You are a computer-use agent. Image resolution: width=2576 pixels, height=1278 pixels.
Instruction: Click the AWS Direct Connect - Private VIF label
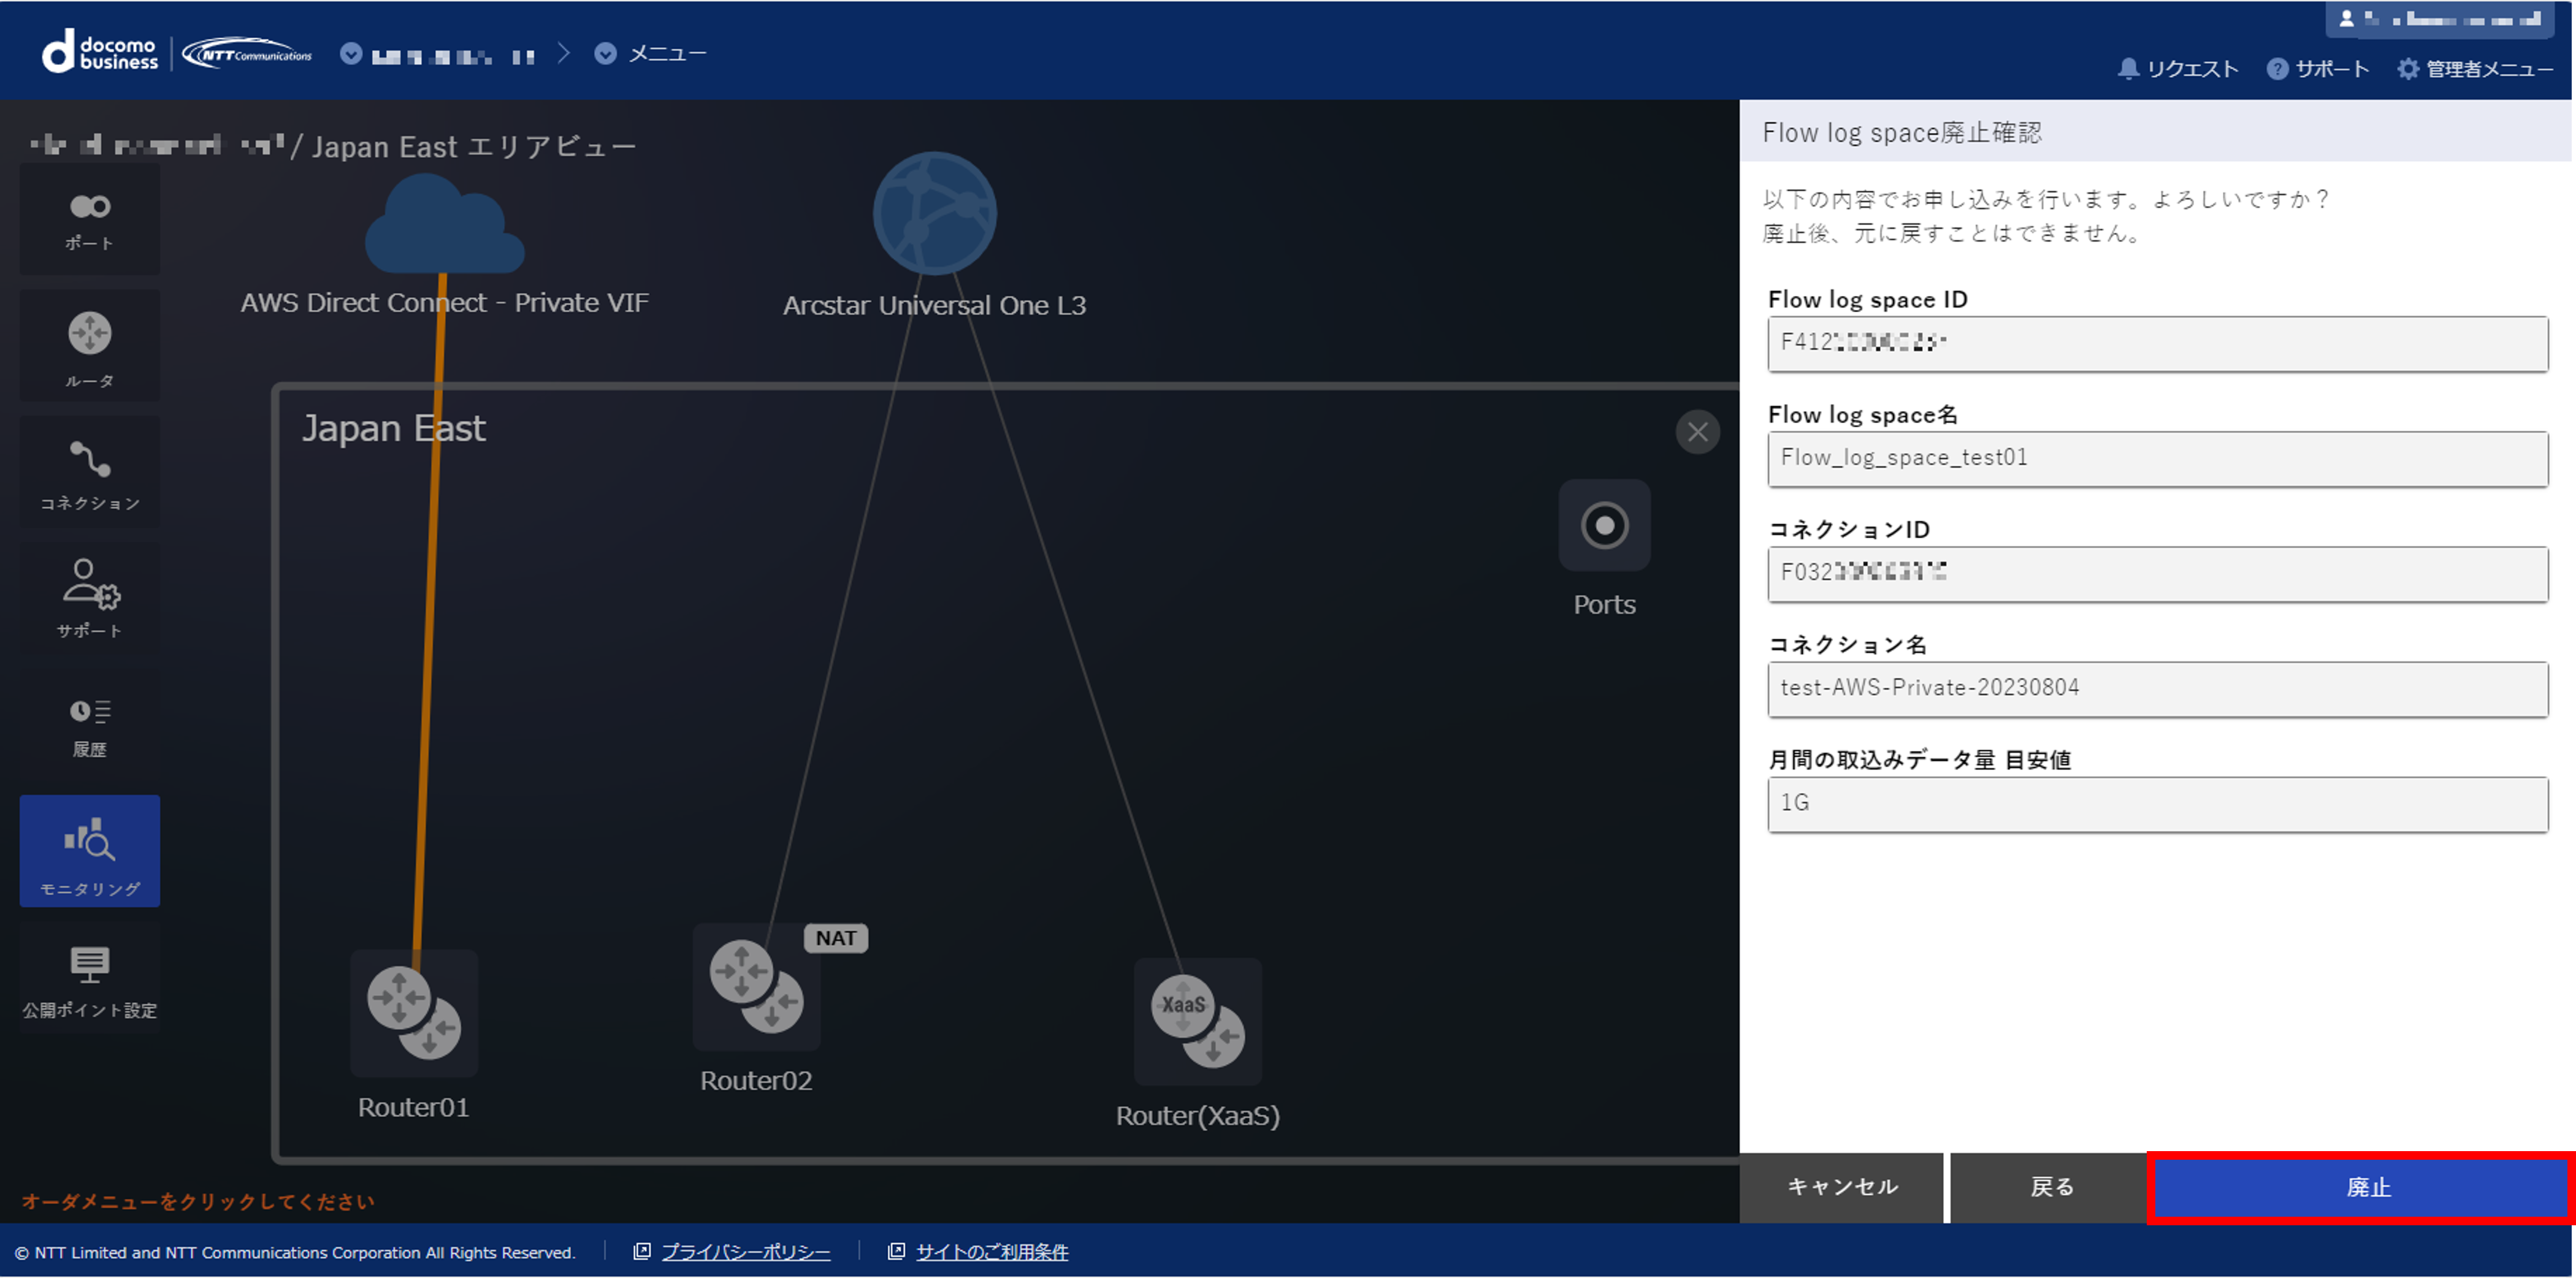(445, 302)
